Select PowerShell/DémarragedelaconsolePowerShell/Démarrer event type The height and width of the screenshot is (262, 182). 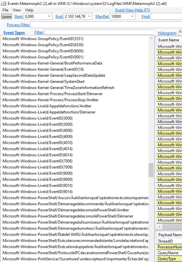68,216
